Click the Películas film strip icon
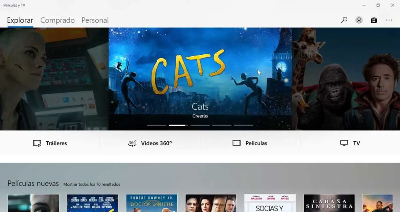Screen dimensions: 400x212 [x=236, y=143]
